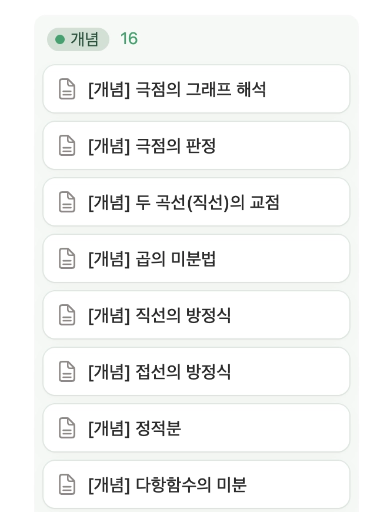
Task: Select the [개념] 정적분 card
Action: click(196, 428)
